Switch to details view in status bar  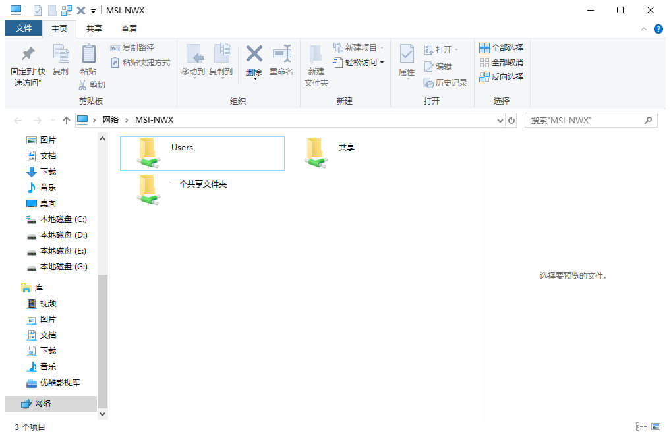[x=641, y=427]
